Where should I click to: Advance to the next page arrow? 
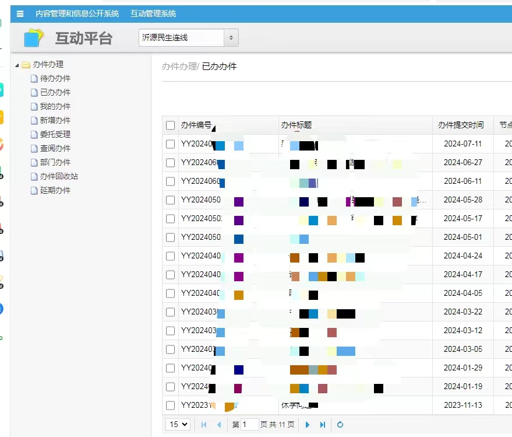(308, 425)
